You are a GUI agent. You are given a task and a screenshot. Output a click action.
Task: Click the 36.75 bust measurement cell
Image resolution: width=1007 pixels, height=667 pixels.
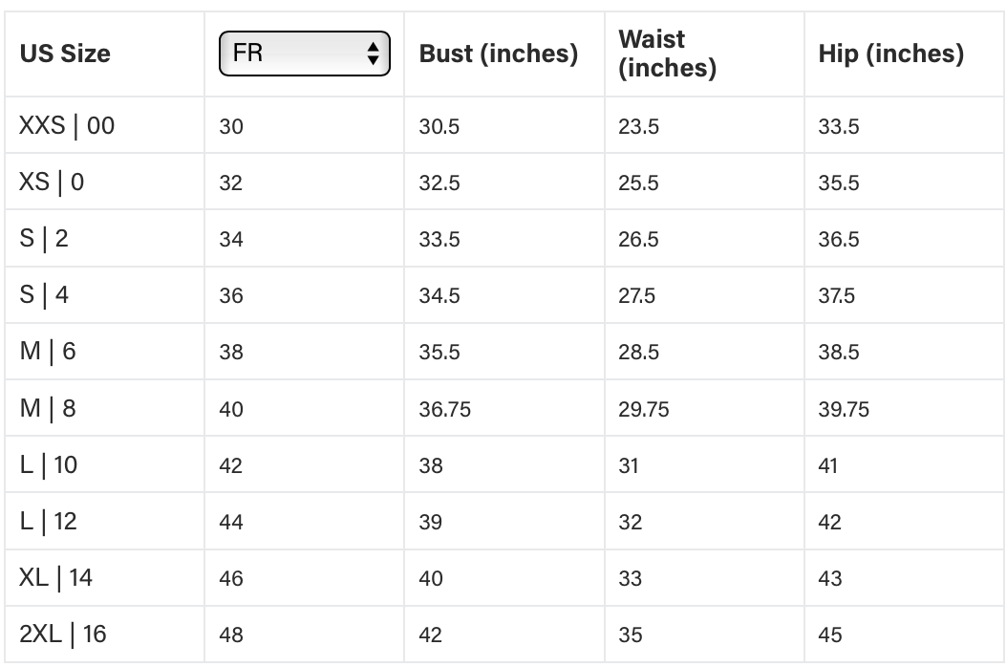(444, 409)
